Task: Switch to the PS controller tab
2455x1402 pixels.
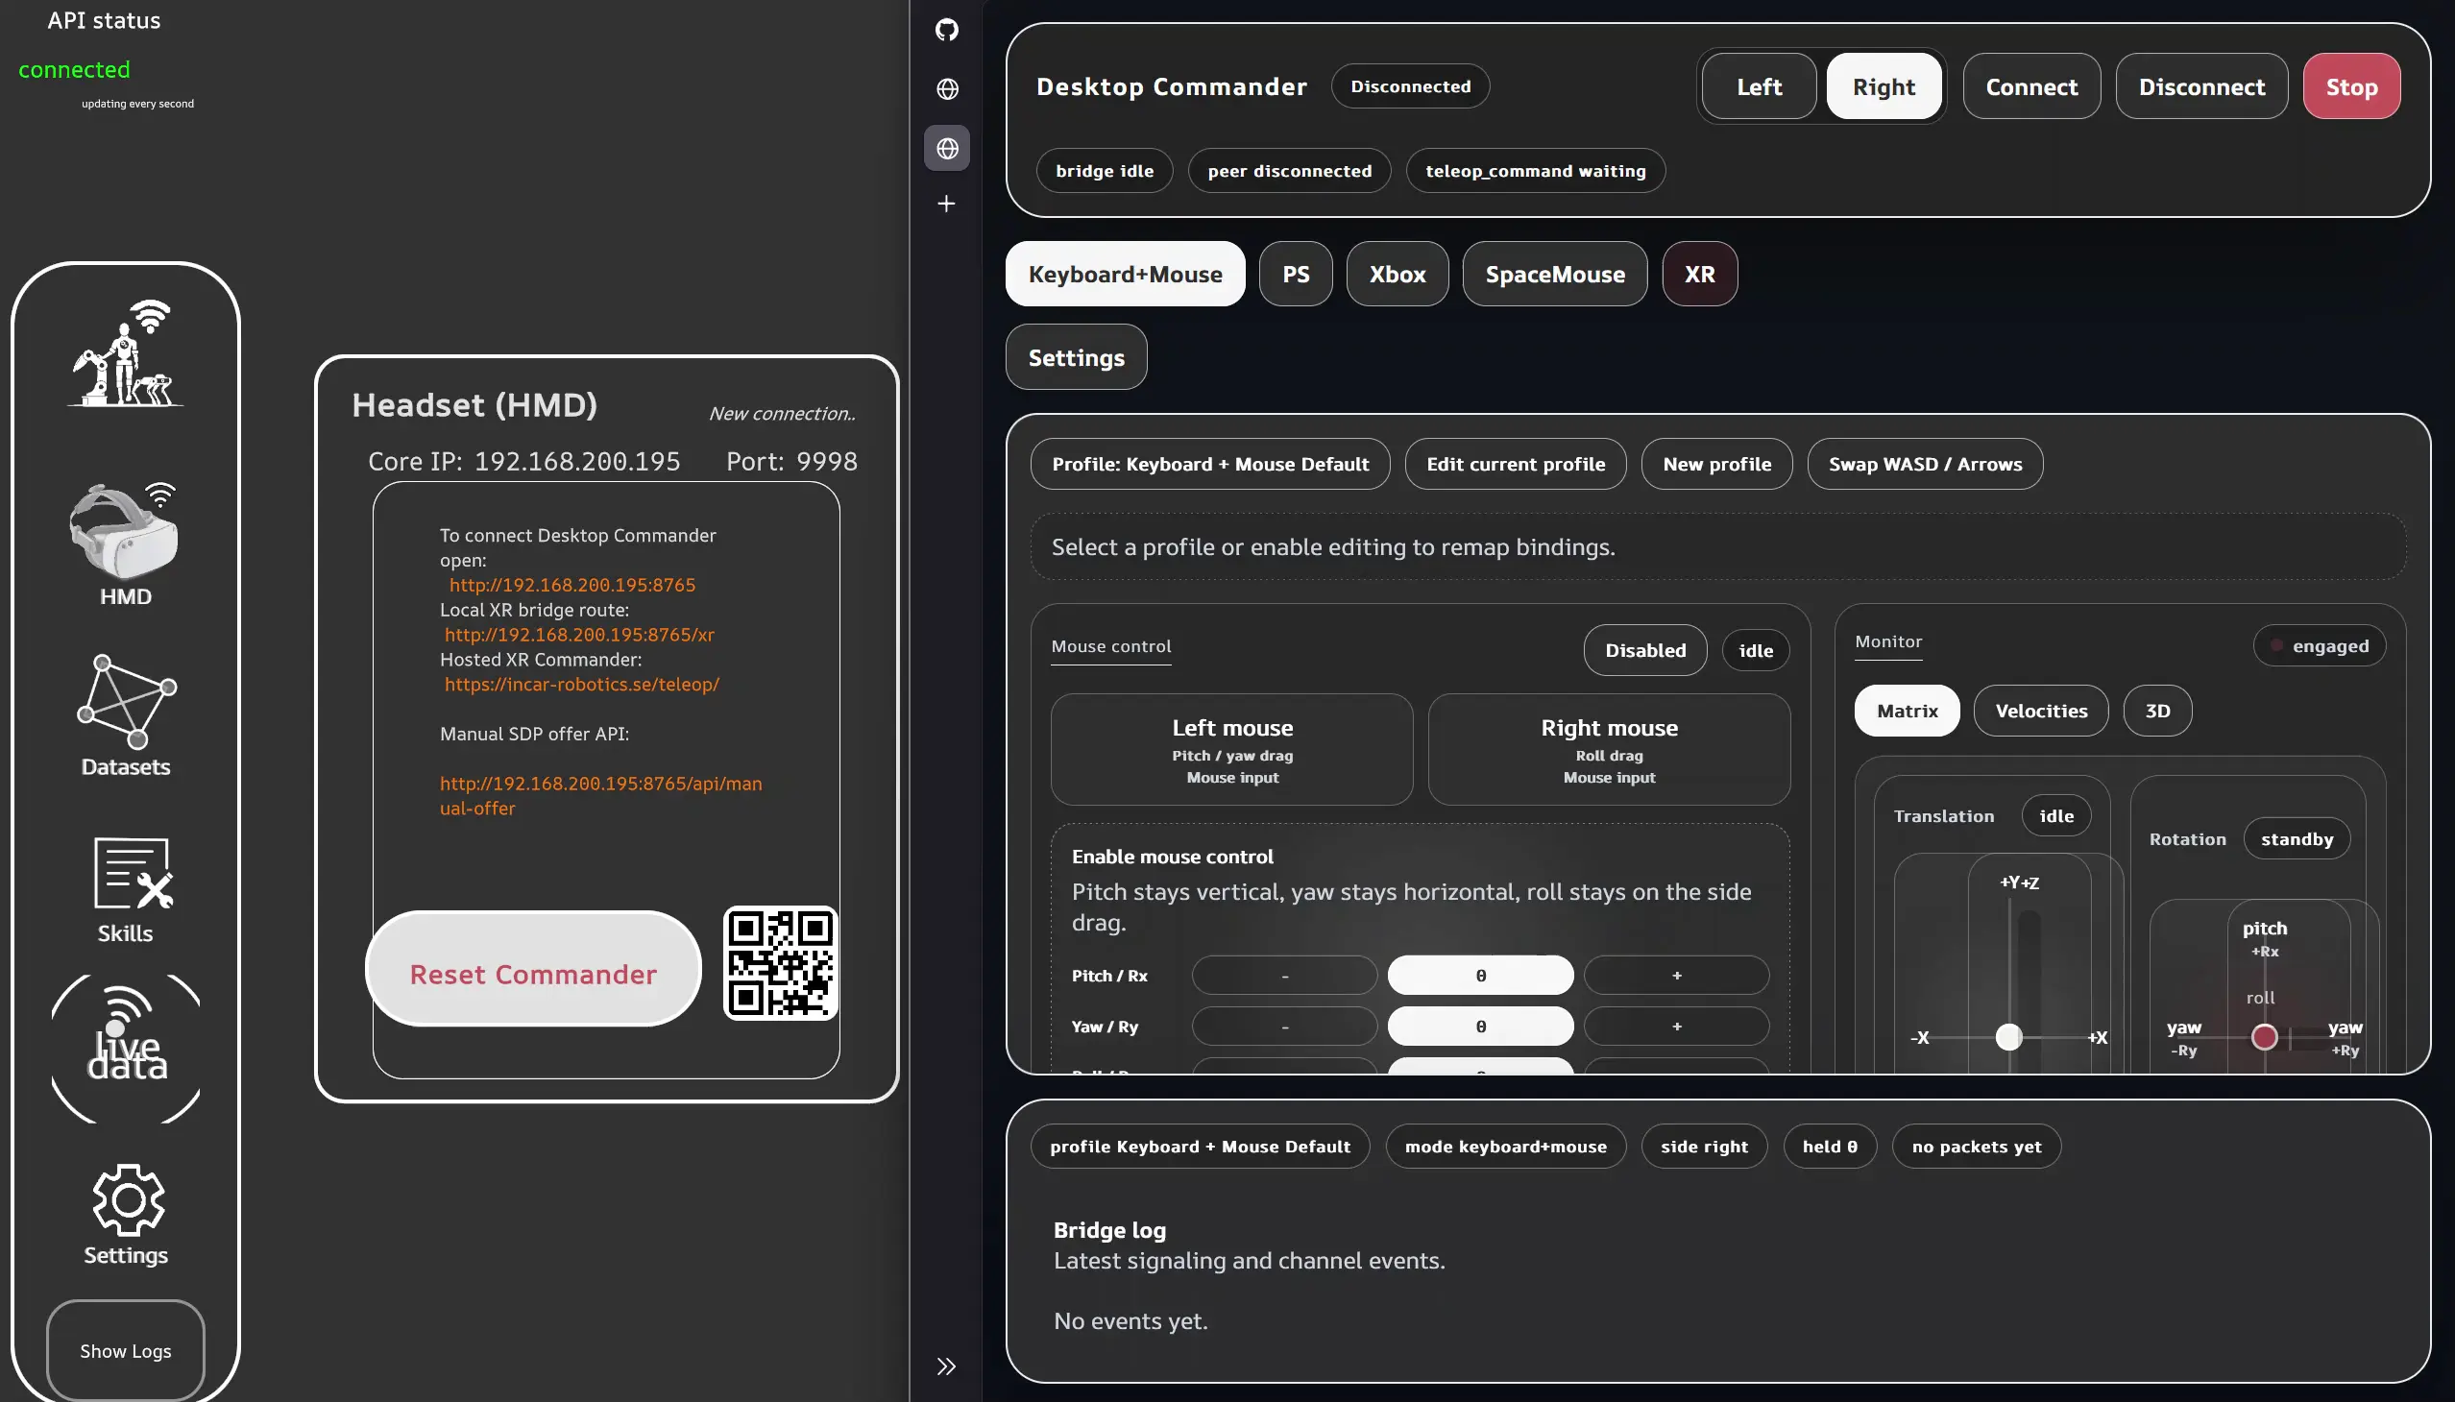Action: click(1296, 274)
